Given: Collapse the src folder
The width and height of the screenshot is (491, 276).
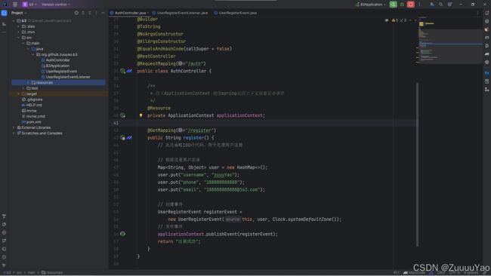Looking at the screenshot, I should click(18, 38).
